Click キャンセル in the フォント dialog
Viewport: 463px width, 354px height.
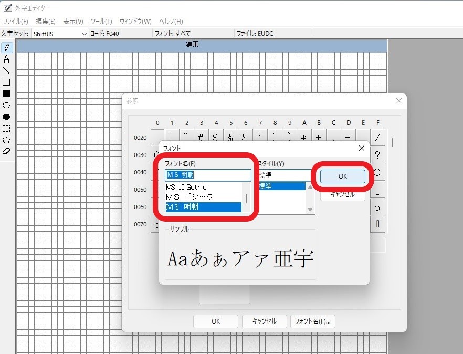[x=342, y=194]
